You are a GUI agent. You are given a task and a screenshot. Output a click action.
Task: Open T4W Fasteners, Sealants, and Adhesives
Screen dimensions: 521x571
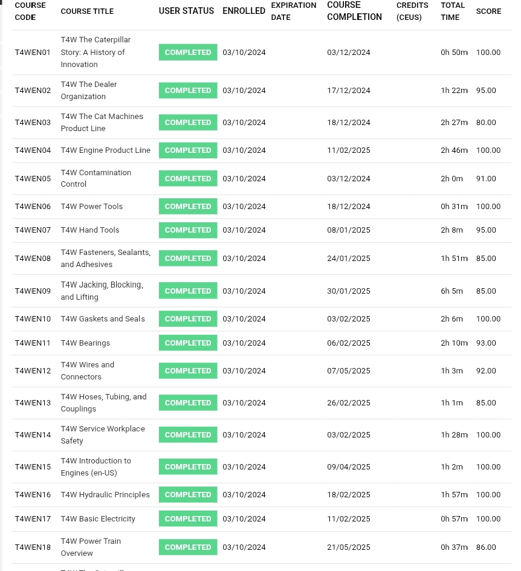click(x=106, y=258)
